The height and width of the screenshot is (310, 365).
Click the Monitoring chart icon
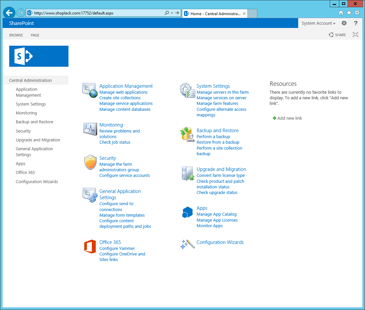(90, 129)
